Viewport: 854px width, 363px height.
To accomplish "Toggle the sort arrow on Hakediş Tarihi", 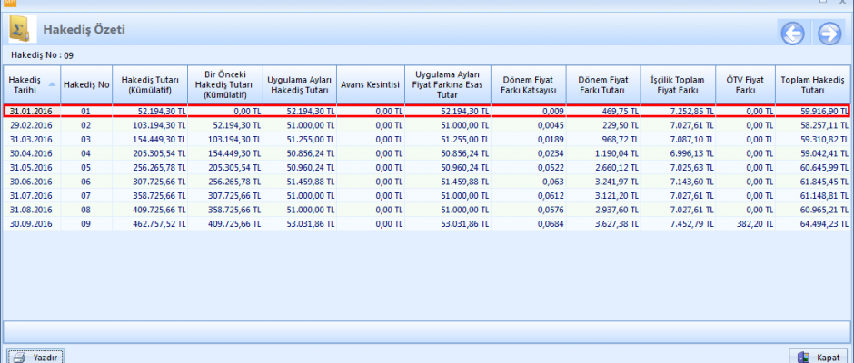I will tap(52, 84).
